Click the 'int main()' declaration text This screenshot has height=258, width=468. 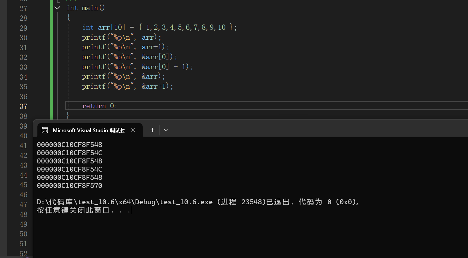point(85,8)
